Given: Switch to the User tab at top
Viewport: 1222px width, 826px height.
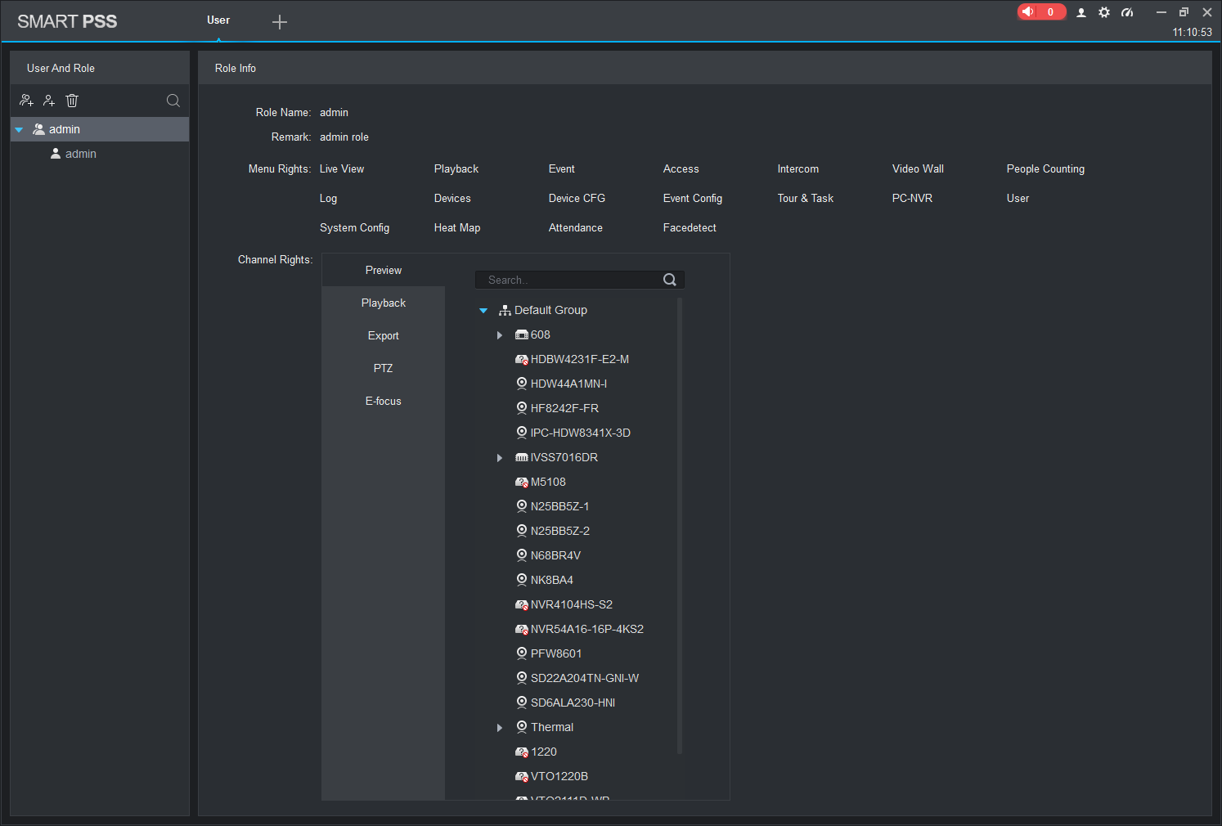Looking at the screenshot, I should [218, 20].
